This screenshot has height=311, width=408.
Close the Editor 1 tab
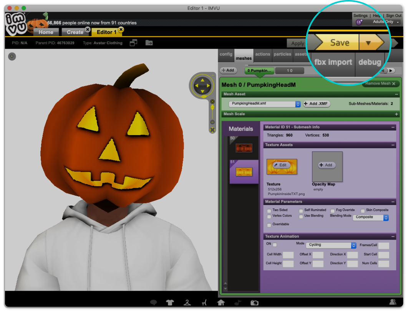(121, 30)
